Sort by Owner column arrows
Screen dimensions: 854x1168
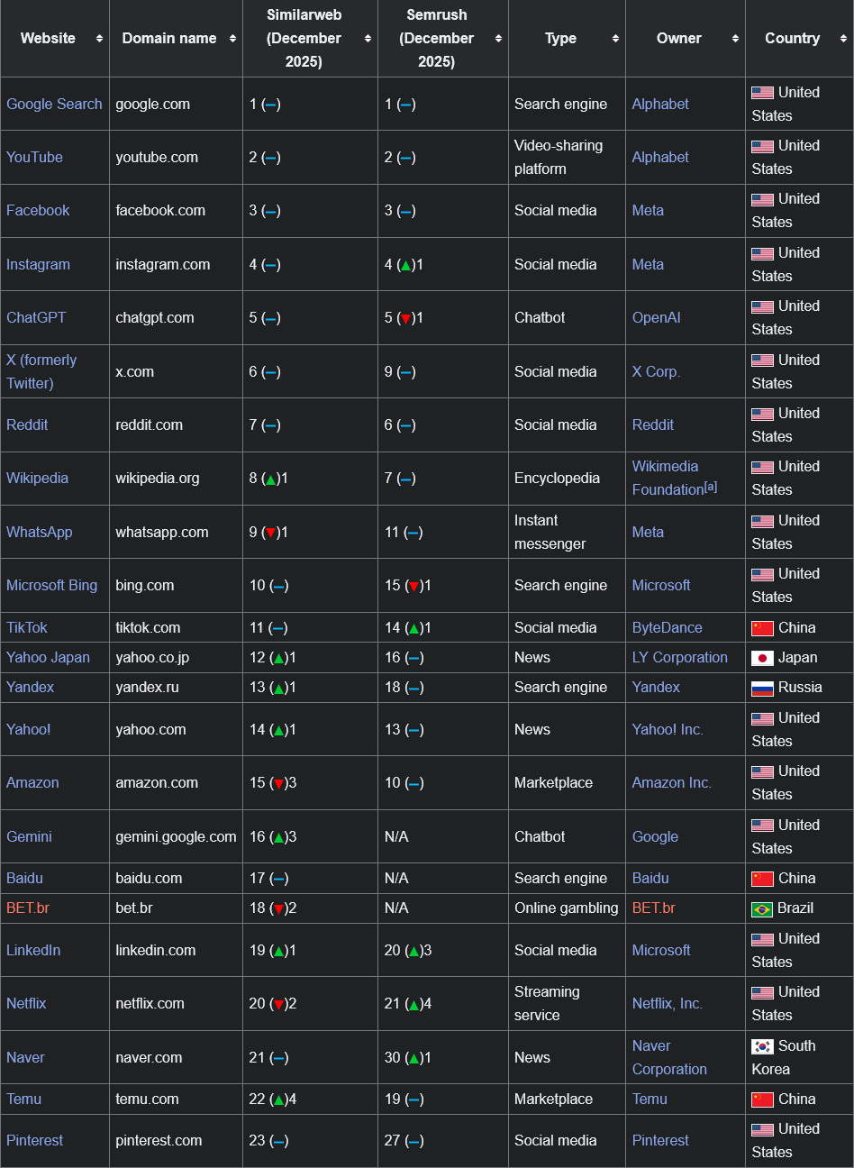click(x=735, y=39)
